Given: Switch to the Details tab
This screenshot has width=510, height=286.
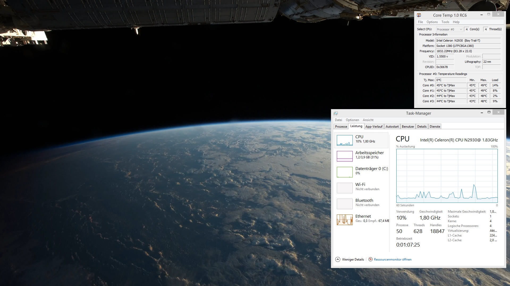Looking at the screenshot, I should (422, 127).
